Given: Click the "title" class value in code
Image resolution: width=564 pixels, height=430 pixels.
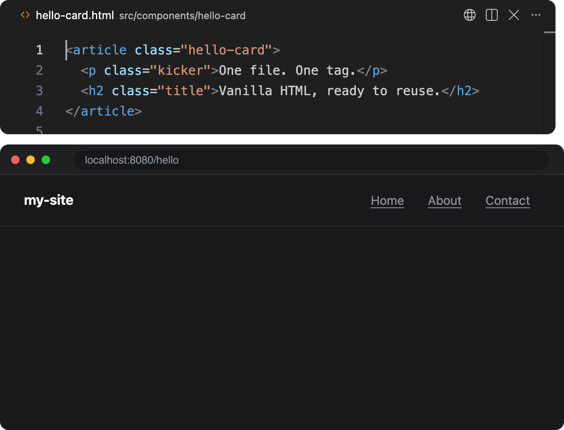Looking at the screenshot, I should pyautogui.click(x=184, y=91).
